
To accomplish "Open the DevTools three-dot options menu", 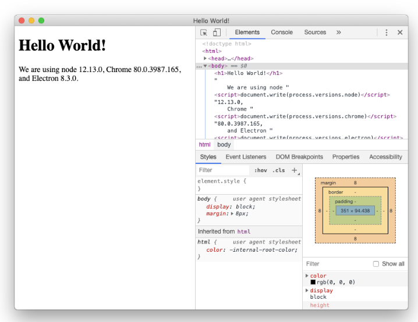I will tap(387, 33).
